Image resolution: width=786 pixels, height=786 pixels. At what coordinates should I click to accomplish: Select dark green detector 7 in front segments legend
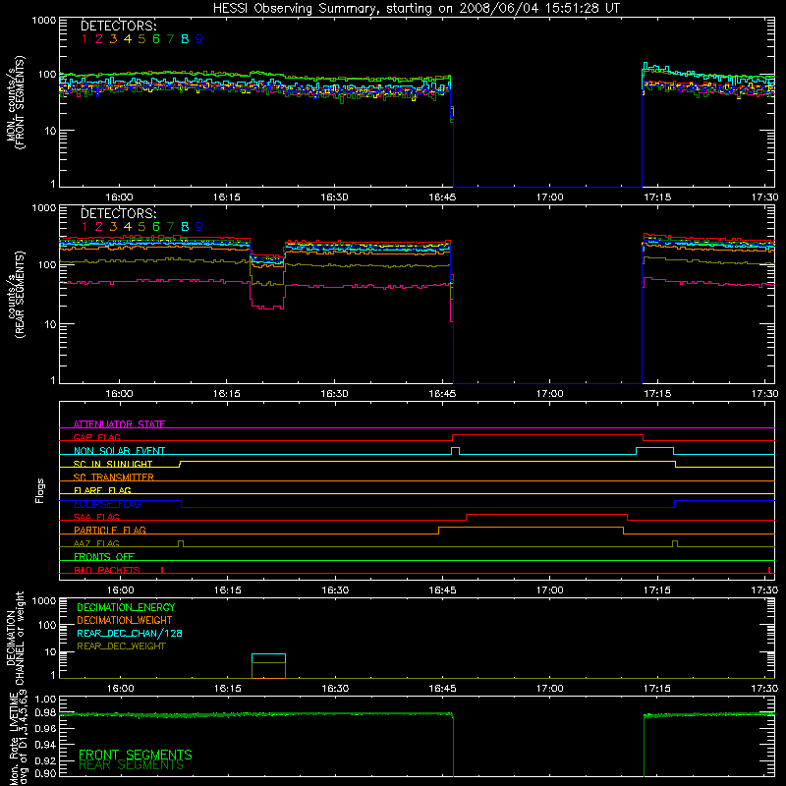pos(170,39)
